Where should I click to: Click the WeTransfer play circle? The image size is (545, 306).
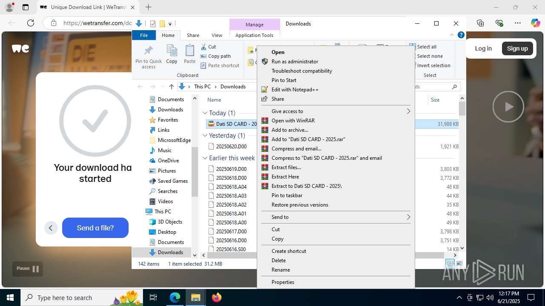[508, 107]
